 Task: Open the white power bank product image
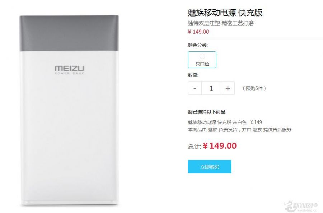click(x=69, y=110)
